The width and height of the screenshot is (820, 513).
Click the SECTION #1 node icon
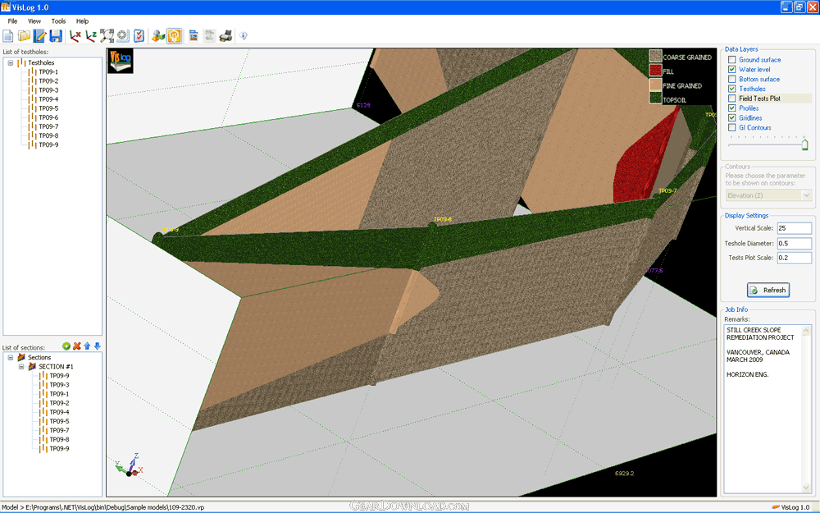pyautogui.click(x=32, y=366)
